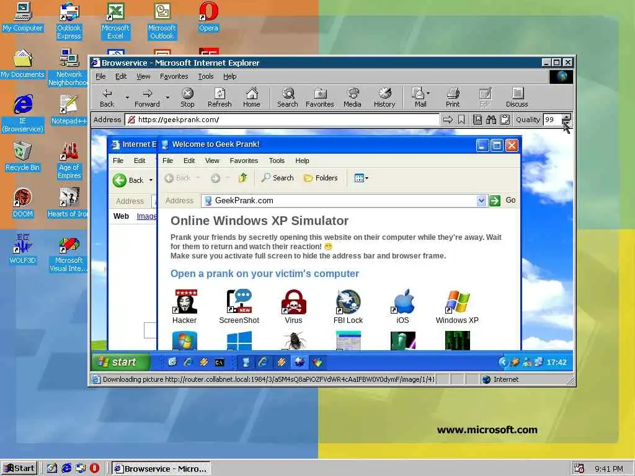This screenshot has height=476, width=635.
Task: Click the Up folder icon in Geek Prank window
Action: (242, 178)
